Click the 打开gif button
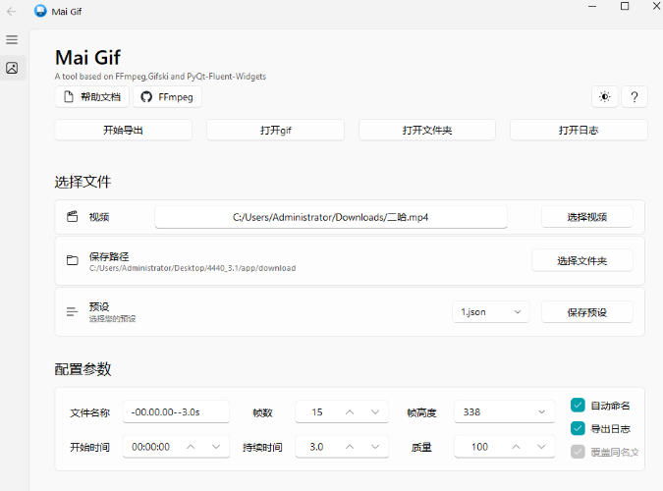 [275, 130]
